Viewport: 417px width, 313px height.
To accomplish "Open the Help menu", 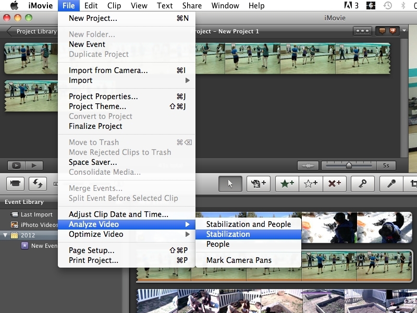I will coord(256,6).
